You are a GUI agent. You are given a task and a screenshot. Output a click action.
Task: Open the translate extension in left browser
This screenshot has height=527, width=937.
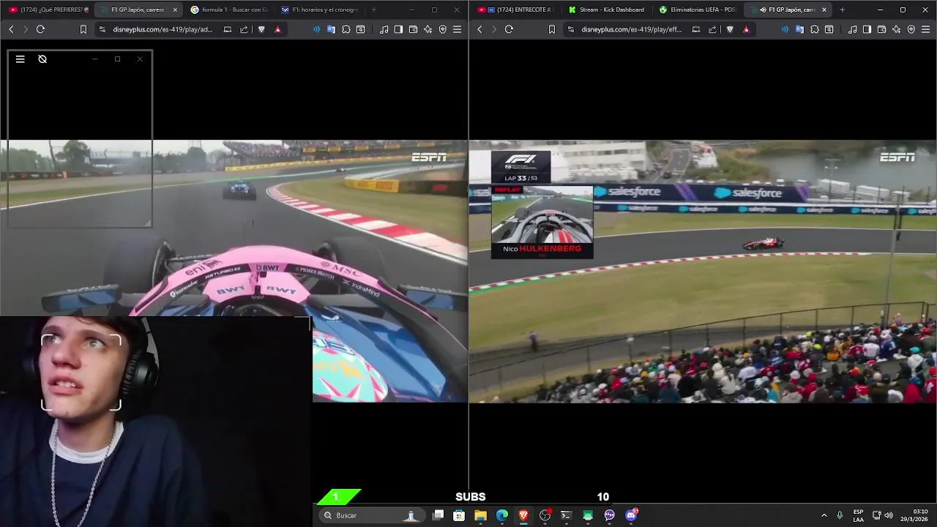(332, 29)
